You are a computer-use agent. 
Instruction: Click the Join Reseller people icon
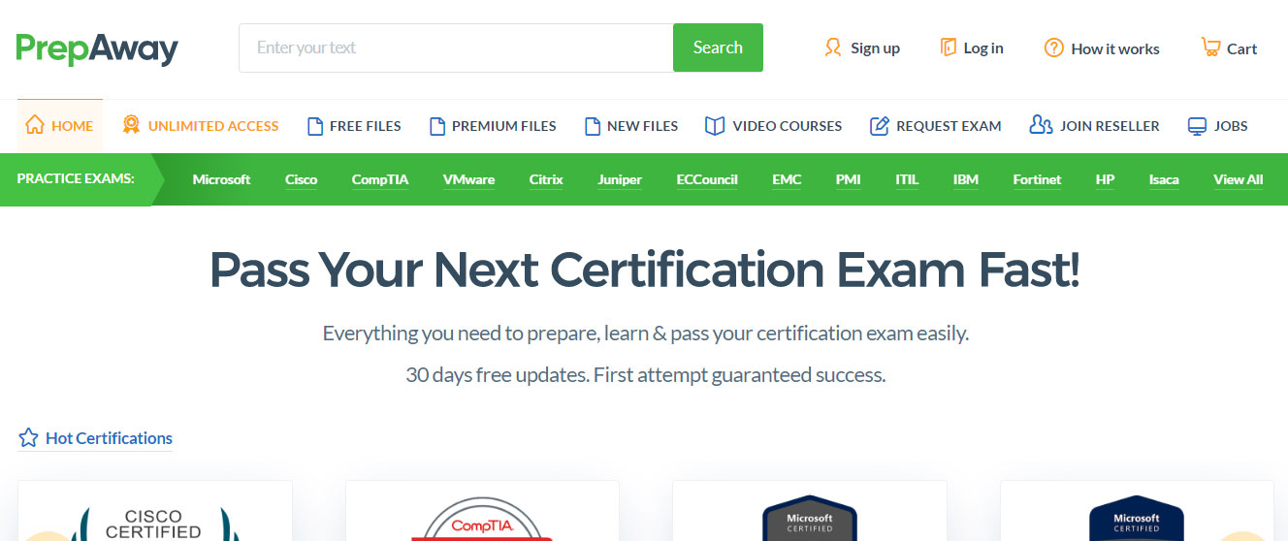pos(1041,125)
